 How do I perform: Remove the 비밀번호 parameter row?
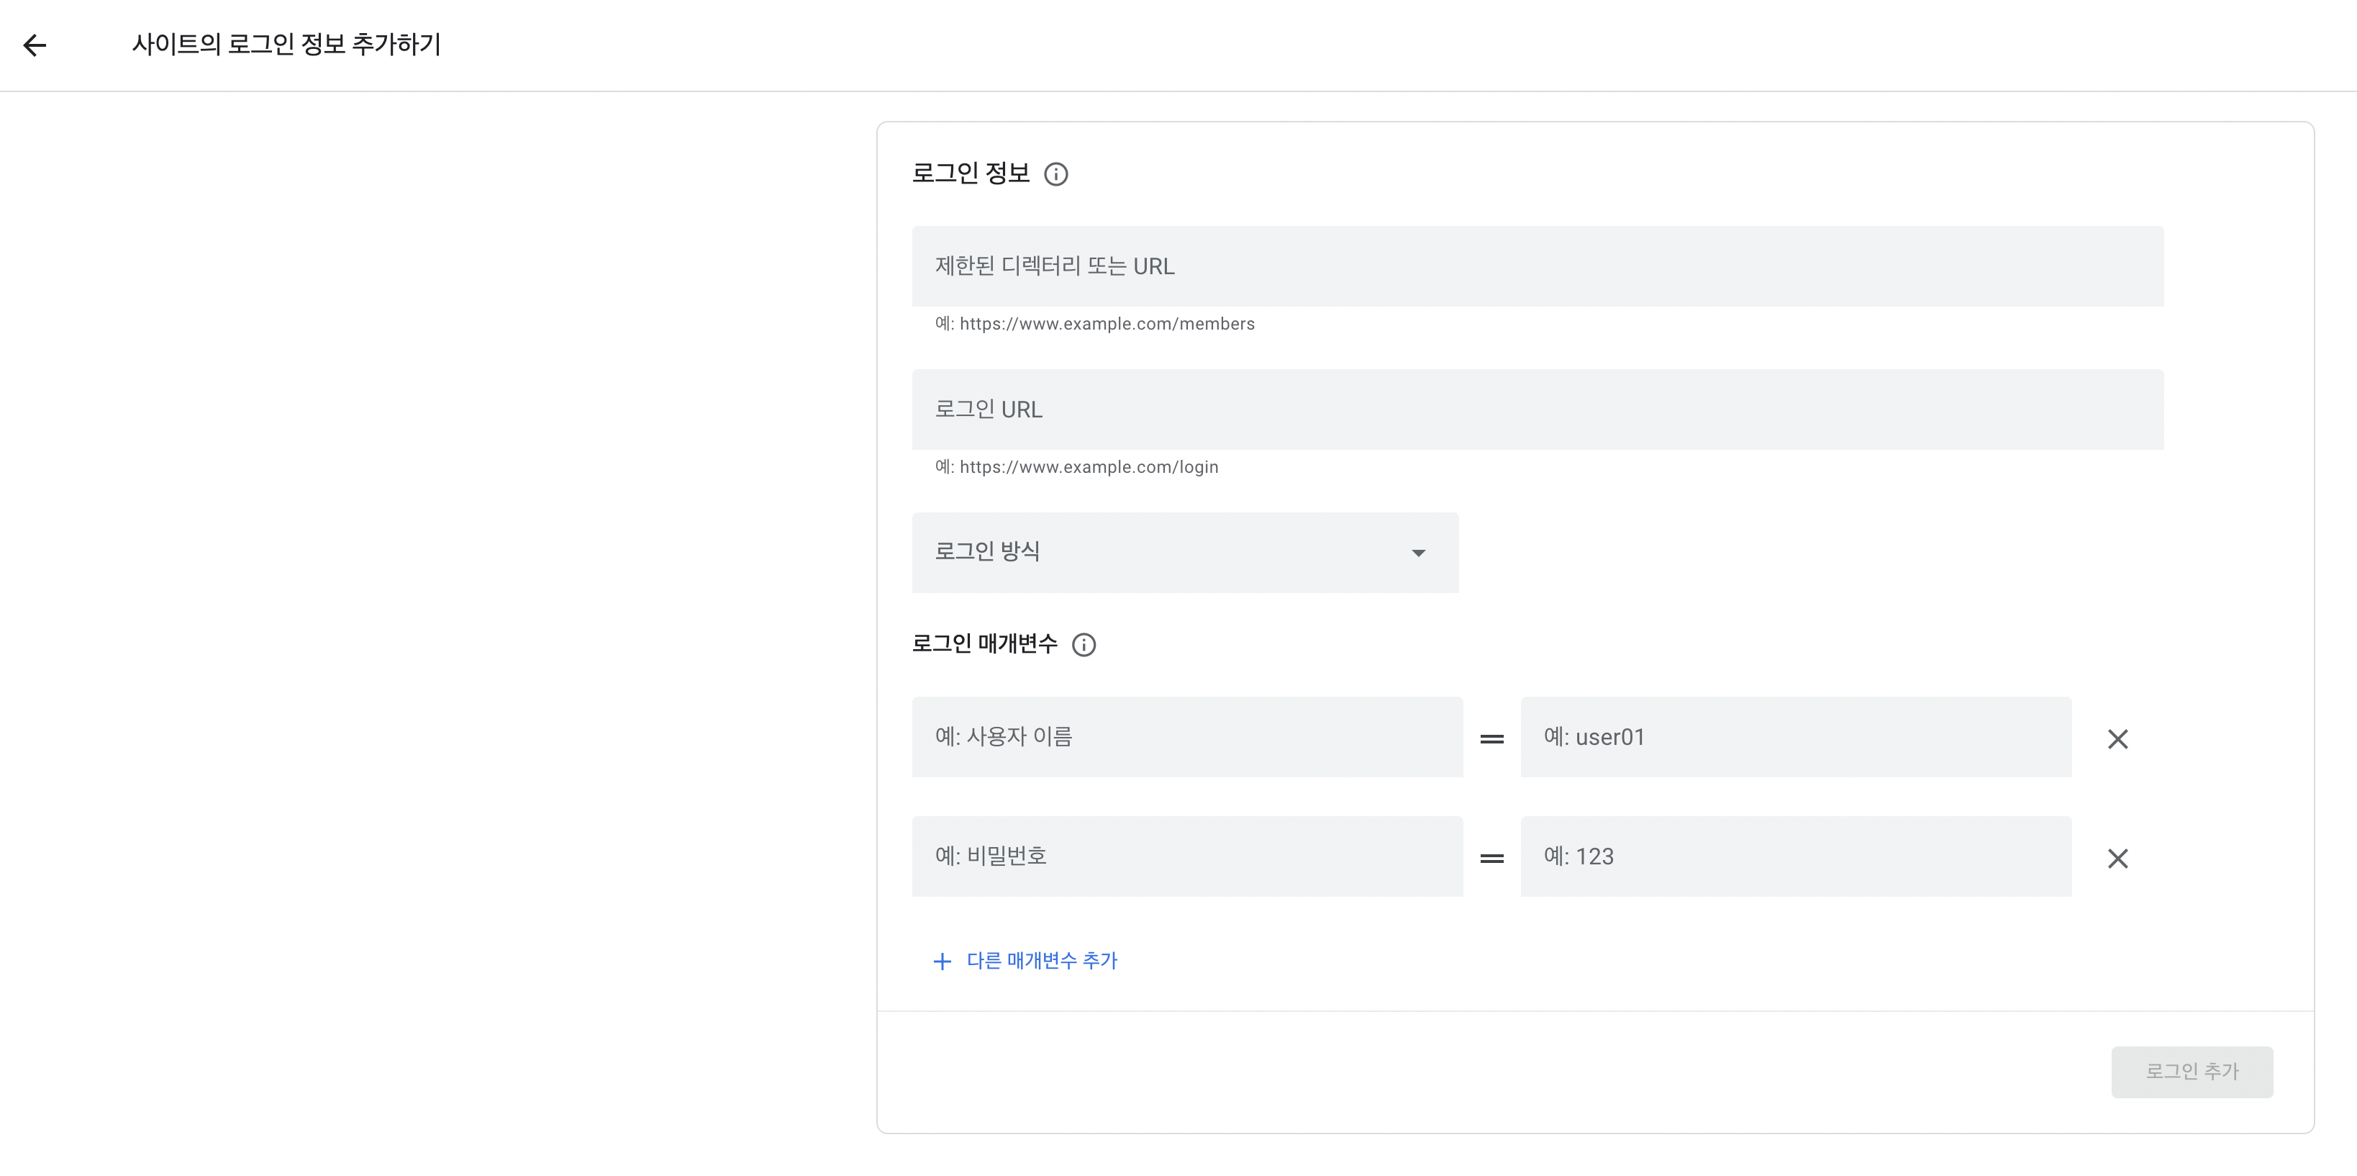[x=2117, y=859]
